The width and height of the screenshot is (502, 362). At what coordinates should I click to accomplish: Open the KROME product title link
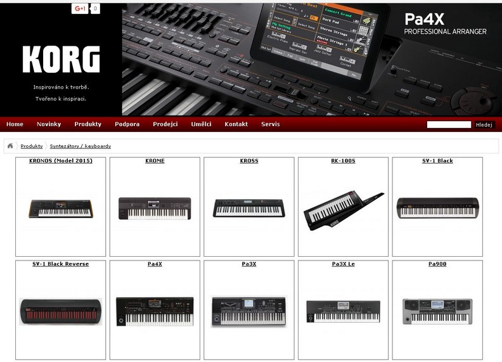155,161
